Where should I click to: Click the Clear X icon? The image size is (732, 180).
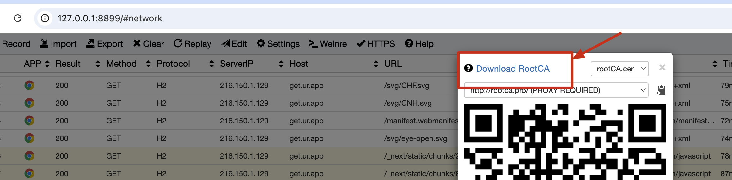(x=137, y=43)
